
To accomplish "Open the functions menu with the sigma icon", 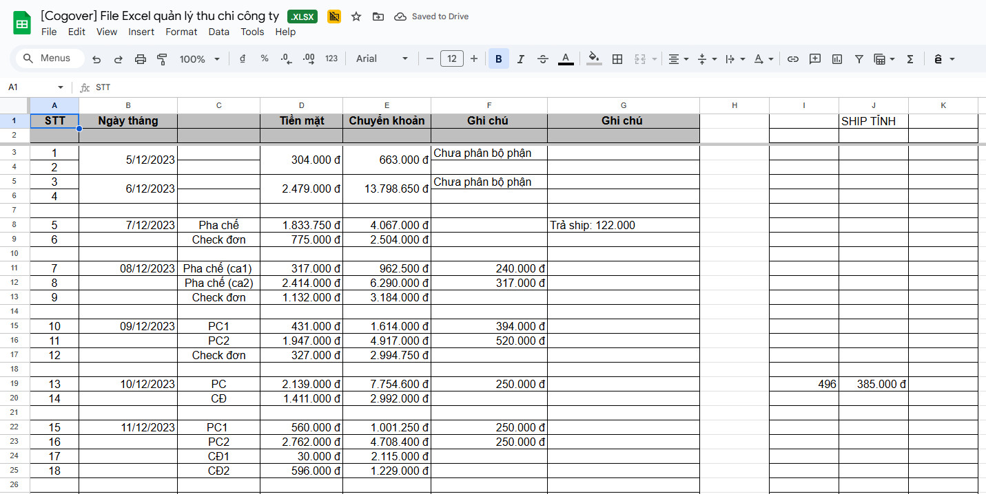I will (x=910, y=58).
